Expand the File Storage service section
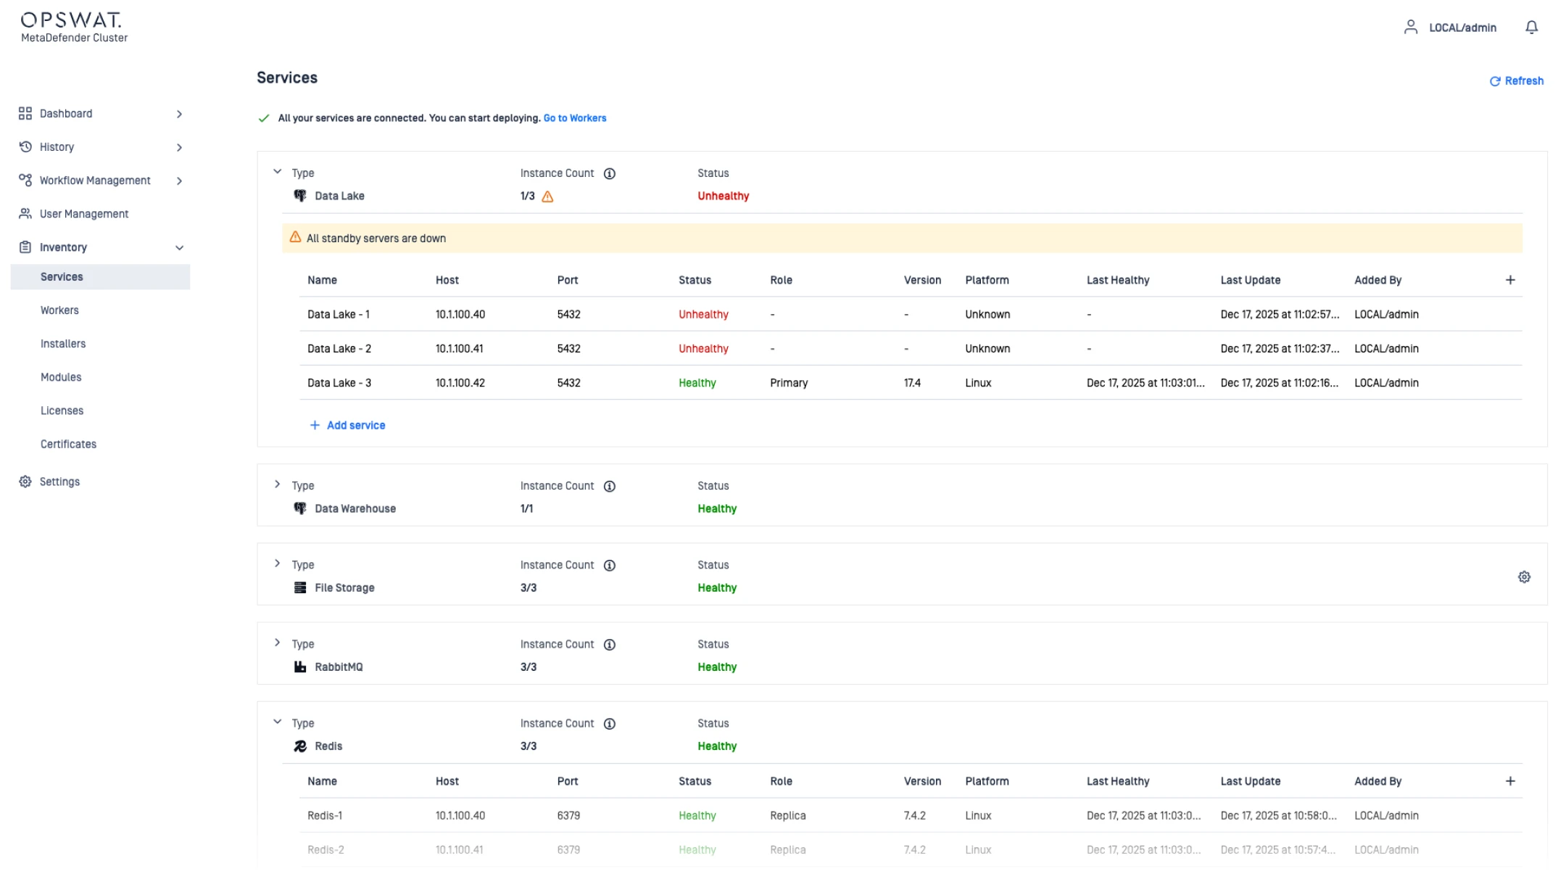 pos(277,564)
